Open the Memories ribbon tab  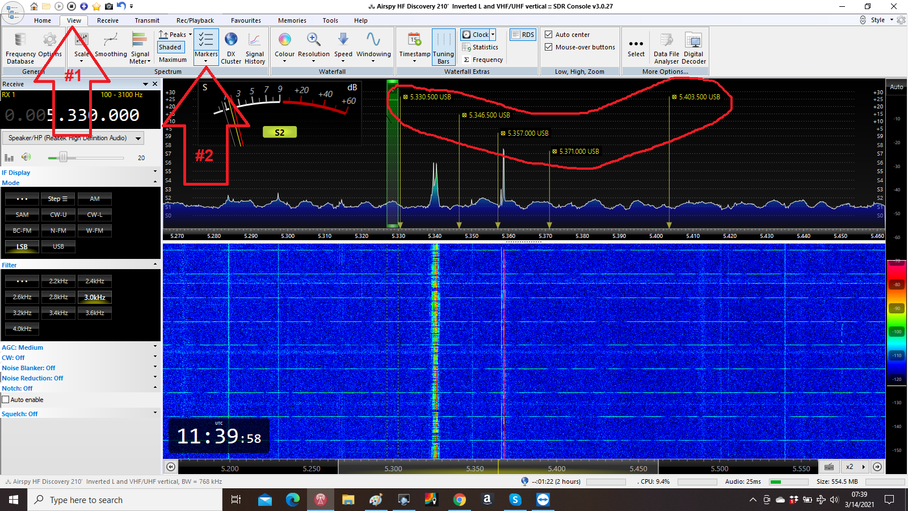point(292,20)
